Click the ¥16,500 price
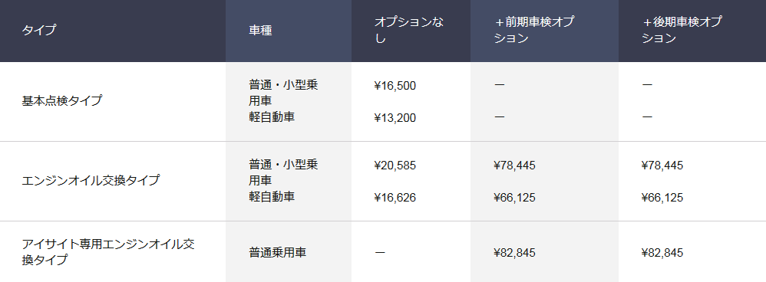 pyautogui.click(x=395, y=87)
